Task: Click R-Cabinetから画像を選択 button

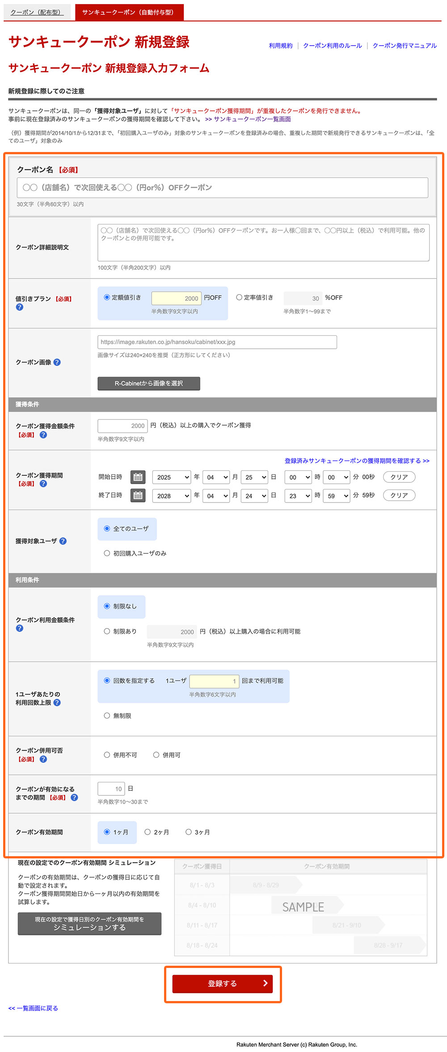Action: point(149,383)
